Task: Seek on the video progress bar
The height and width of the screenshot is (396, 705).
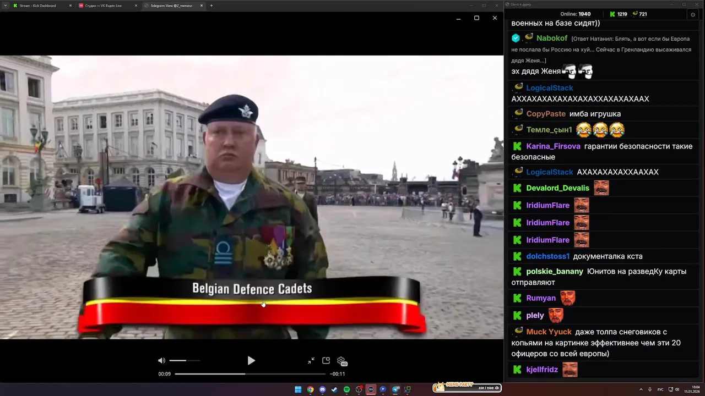Action: tap(251, 374)
